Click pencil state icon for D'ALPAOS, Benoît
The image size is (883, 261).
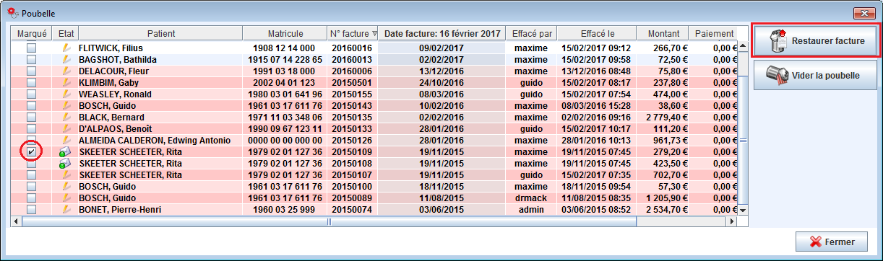66,128
